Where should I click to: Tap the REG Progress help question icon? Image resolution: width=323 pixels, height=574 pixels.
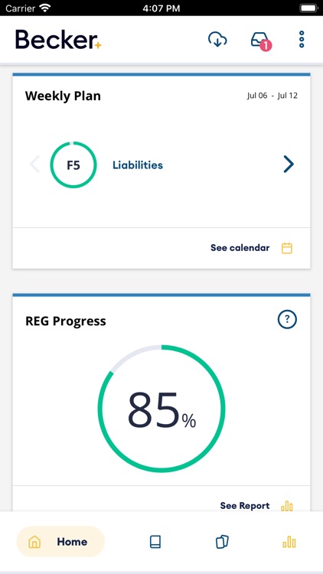point(287,320)
